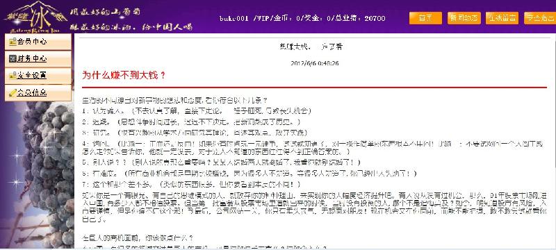The height and width of the screenshot is (250, 556).
Task: Click list item 6 beginning 有难度
Action: pos(250,174)
